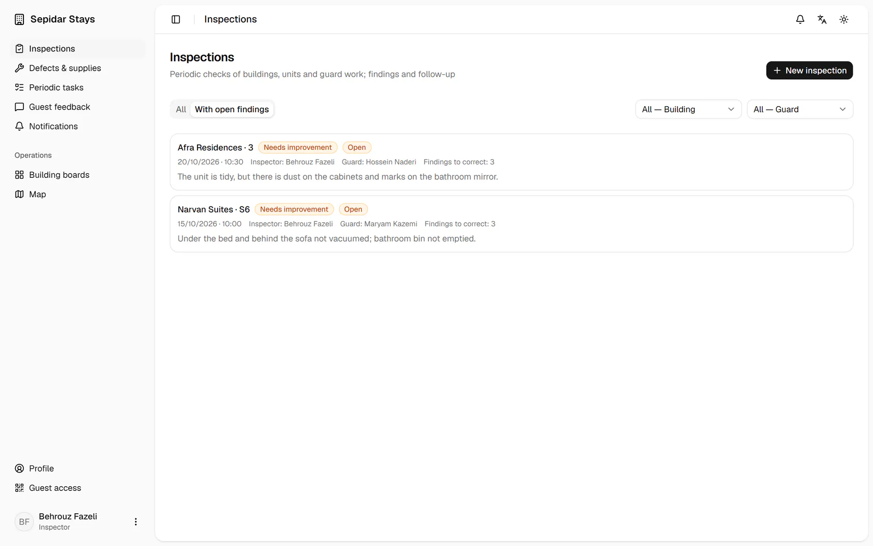Open the notifications bell in header
The image size is (873, 546).
800,19
